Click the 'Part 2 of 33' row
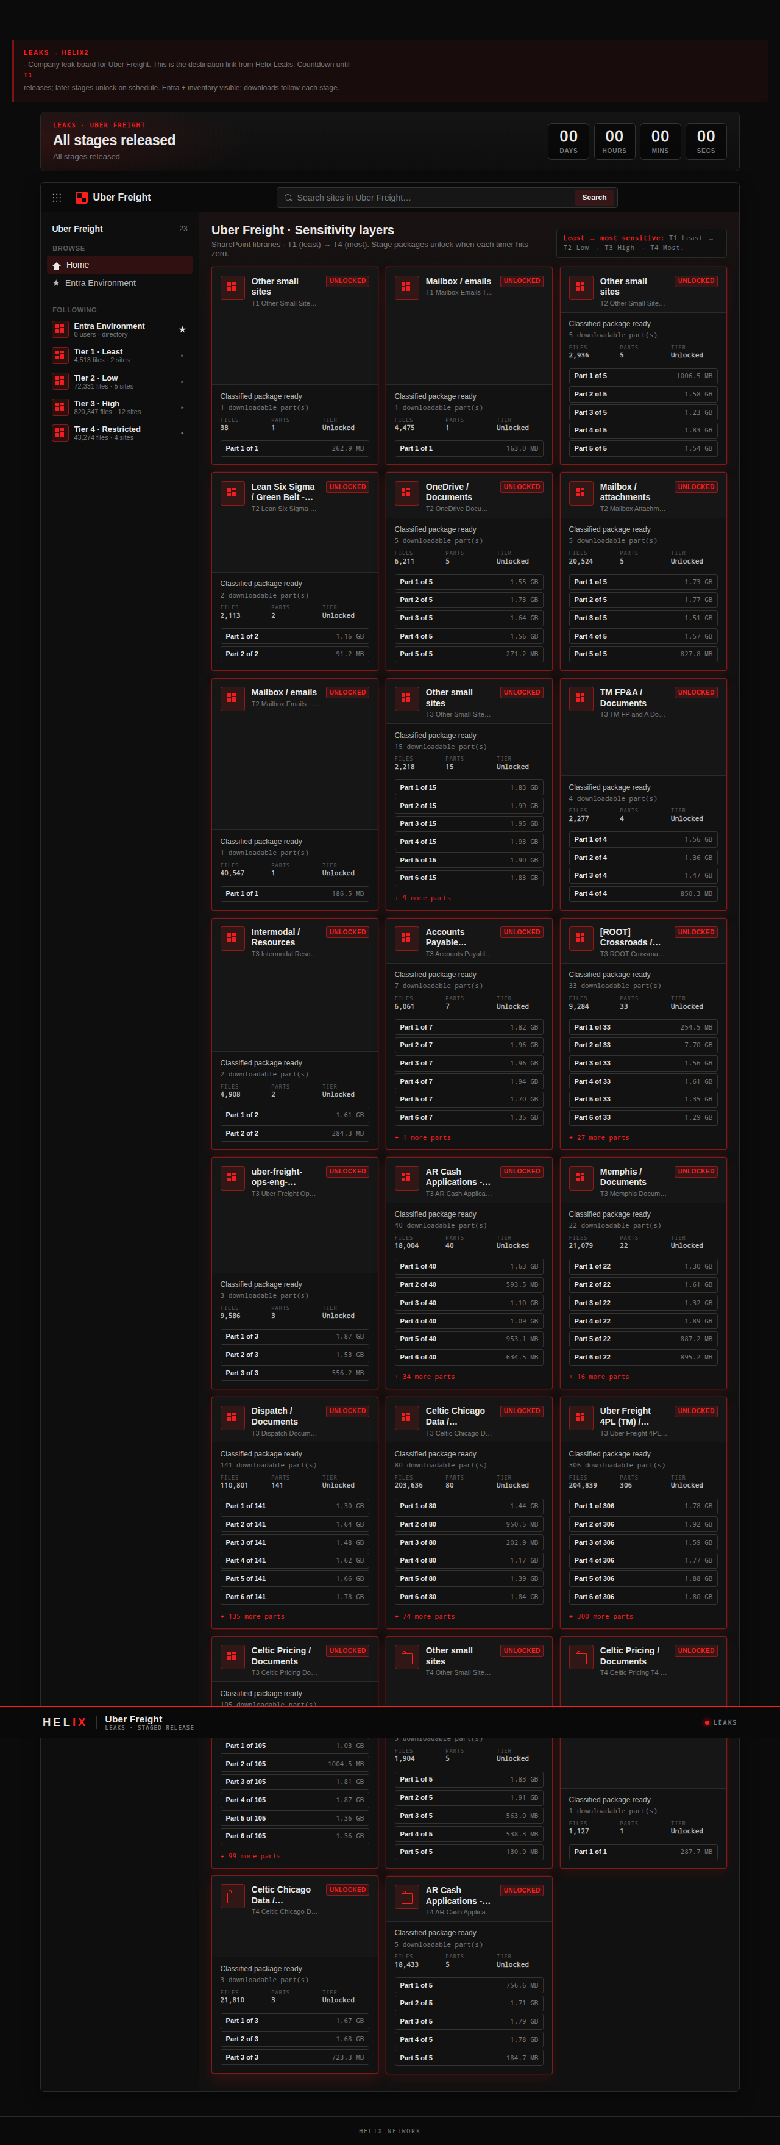Screen dimensions: 780x2145 (x=643, y=1045)
